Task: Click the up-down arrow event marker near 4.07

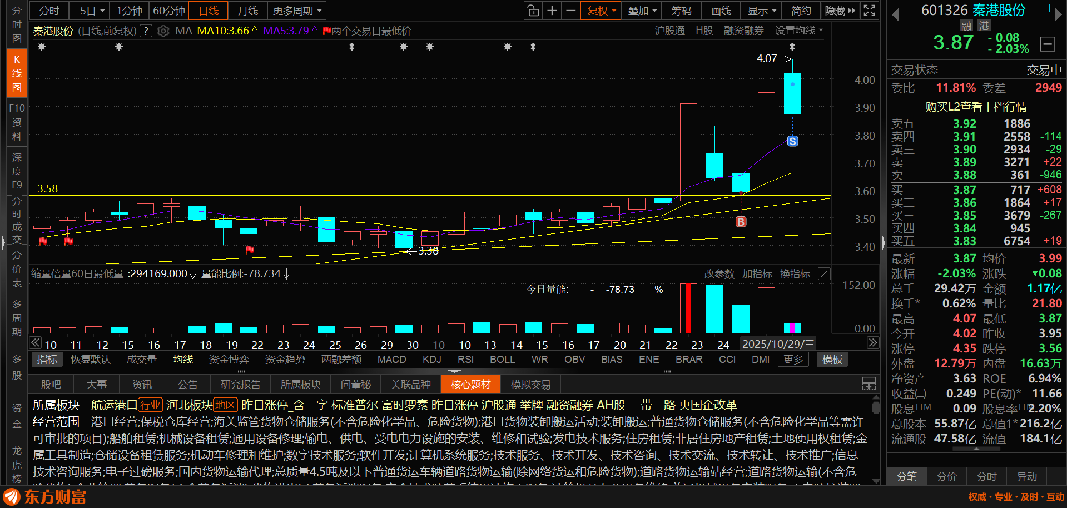Action: 792,47
